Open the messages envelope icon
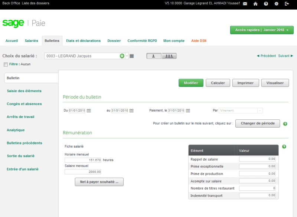Image resolution: width=297 pixels, height=217 pixels. pos(245,4)
